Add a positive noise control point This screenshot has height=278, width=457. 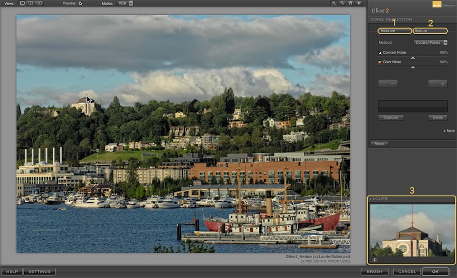pos(438,84)
